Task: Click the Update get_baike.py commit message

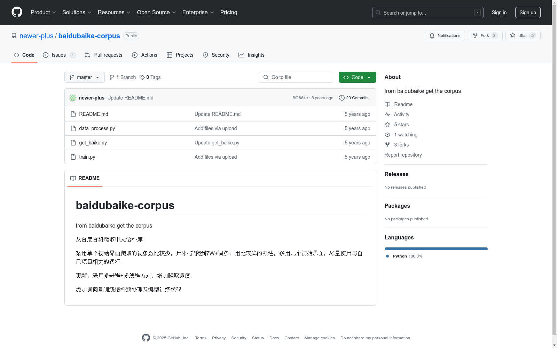Action: pyautogui.click(x=217, y=143)
